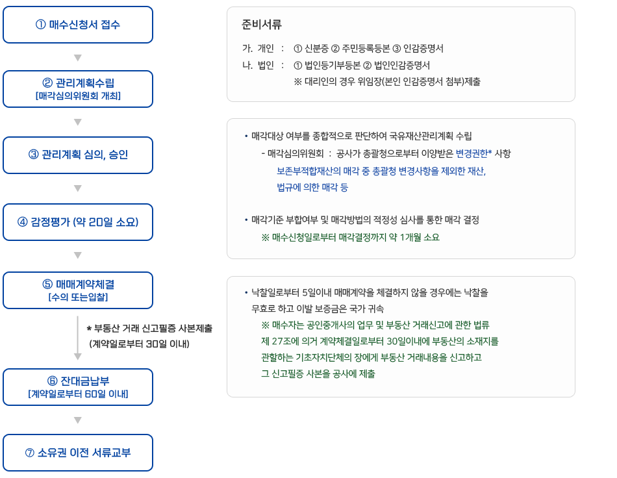
Task: Open the '⑦ 소유권 이전 서류교부' step
Action: [78, 453]
